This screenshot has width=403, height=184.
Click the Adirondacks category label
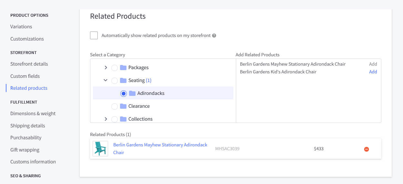click(x=151, y=93)
